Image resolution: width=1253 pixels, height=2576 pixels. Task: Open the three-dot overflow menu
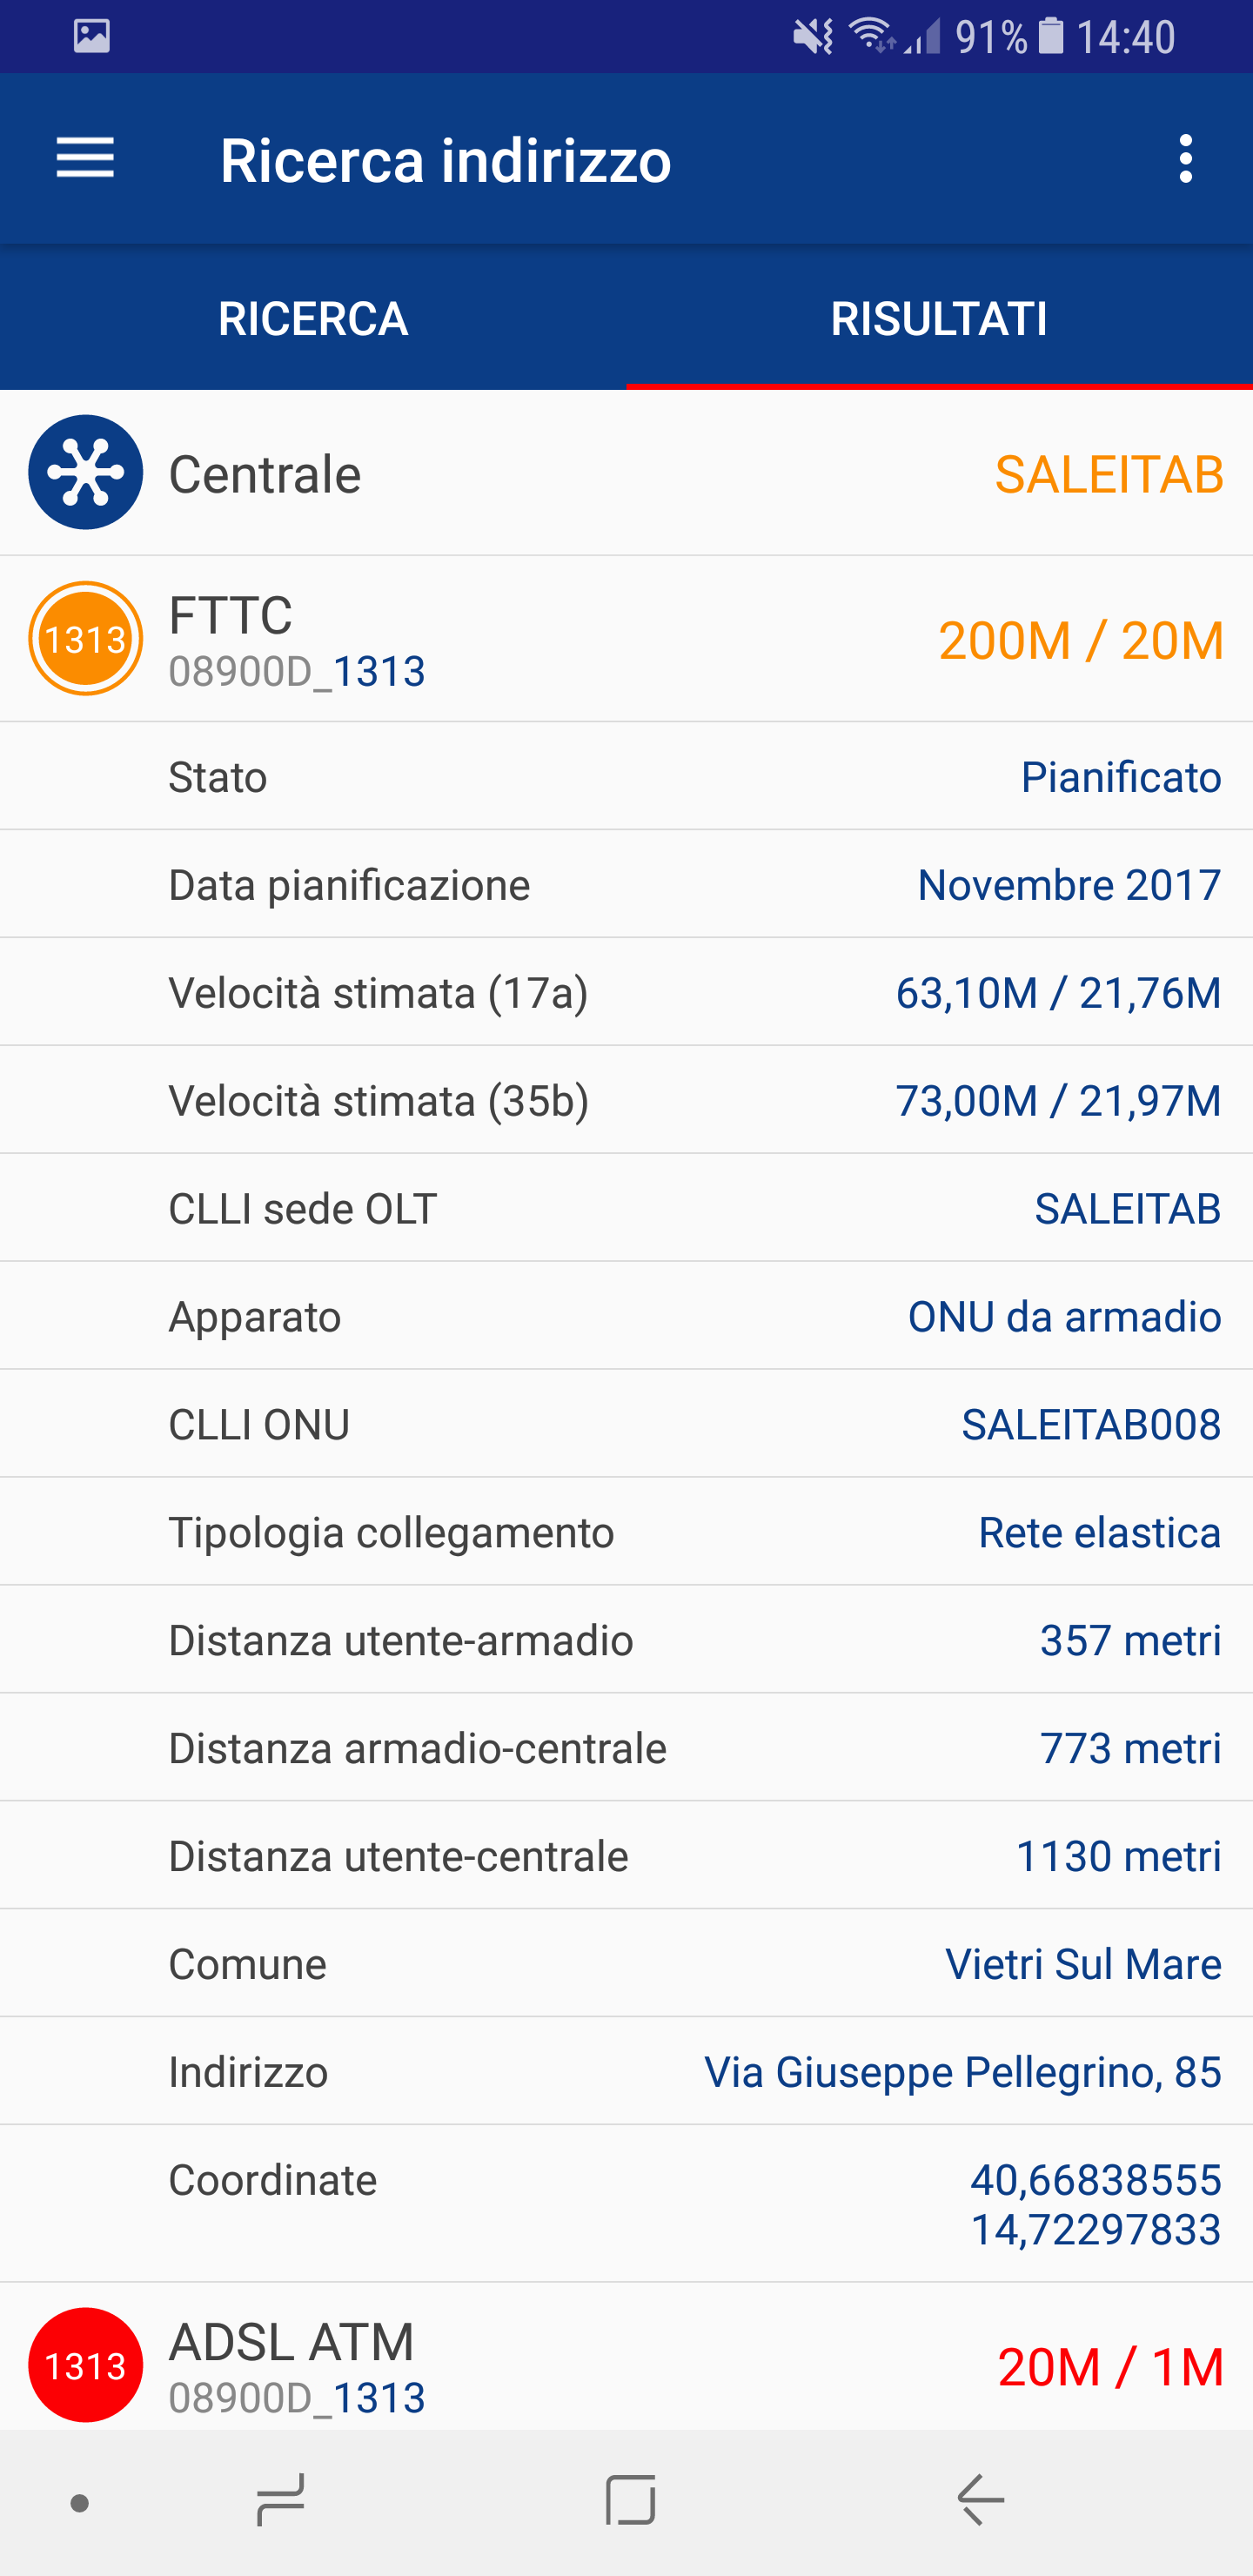coord(1185,159)
